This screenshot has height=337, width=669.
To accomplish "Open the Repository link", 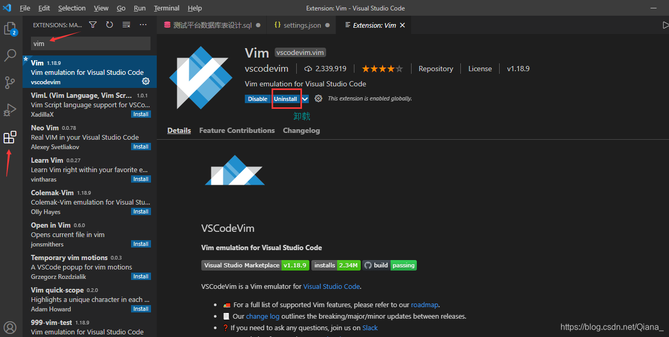I will pyautogui.click(x=436, y=69).
